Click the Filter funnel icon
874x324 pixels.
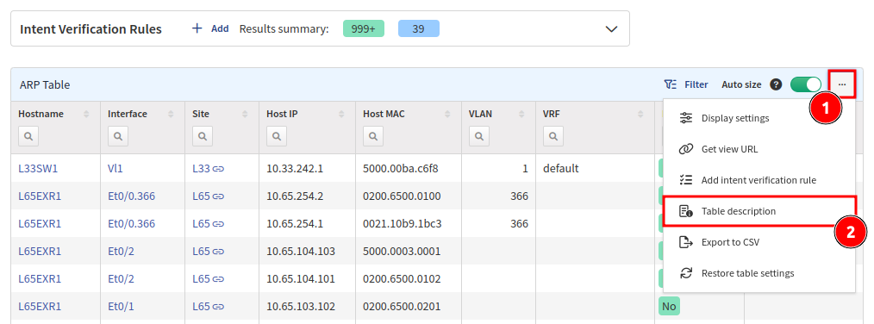(671, 84)
